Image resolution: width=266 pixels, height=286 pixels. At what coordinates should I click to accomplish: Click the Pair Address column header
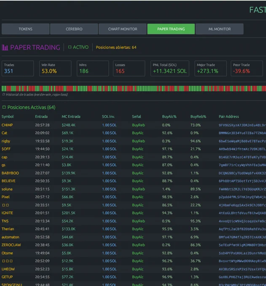[229, 117]
